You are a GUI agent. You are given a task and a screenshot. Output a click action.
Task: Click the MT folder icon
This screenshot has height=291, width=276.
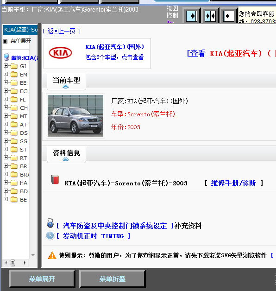point(14,116)
